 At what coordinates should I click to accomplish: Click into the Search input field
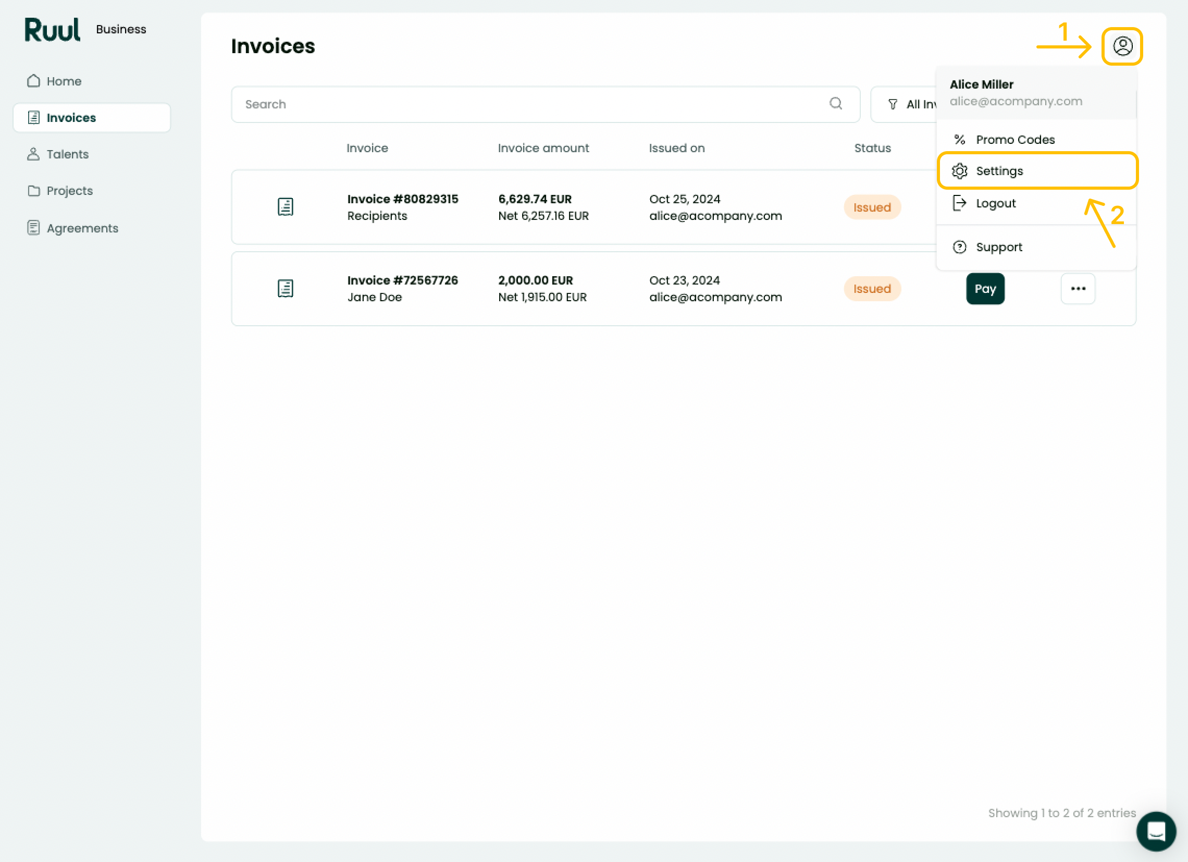tap(546, 104)
